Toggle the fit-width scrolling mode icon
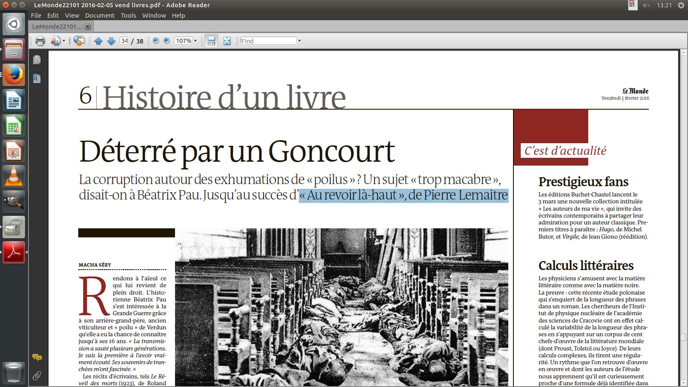The width and height of the screenshot is (688, 387). (211, 41)
